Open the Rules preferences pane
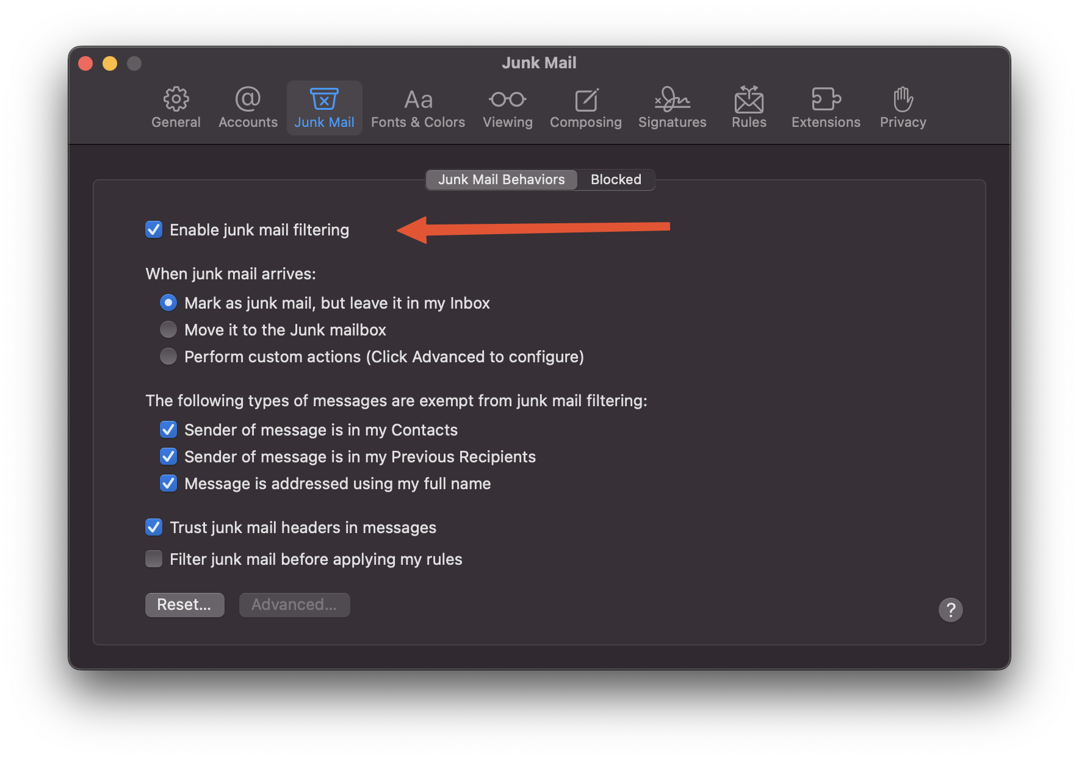 point(749,108)
